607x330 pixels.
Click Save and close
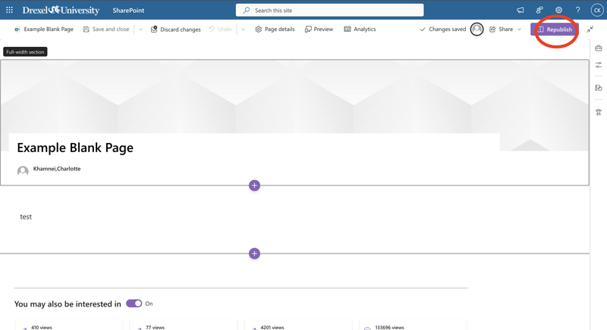(x=106, y=30)
